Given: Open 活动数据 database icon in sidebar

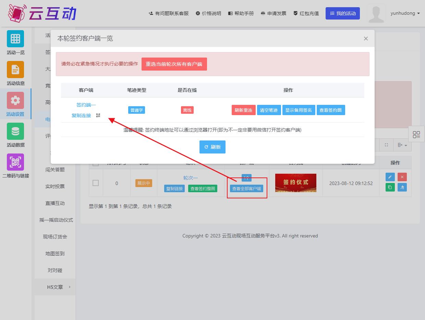Looking at the screenshot, I should [15, 131].
